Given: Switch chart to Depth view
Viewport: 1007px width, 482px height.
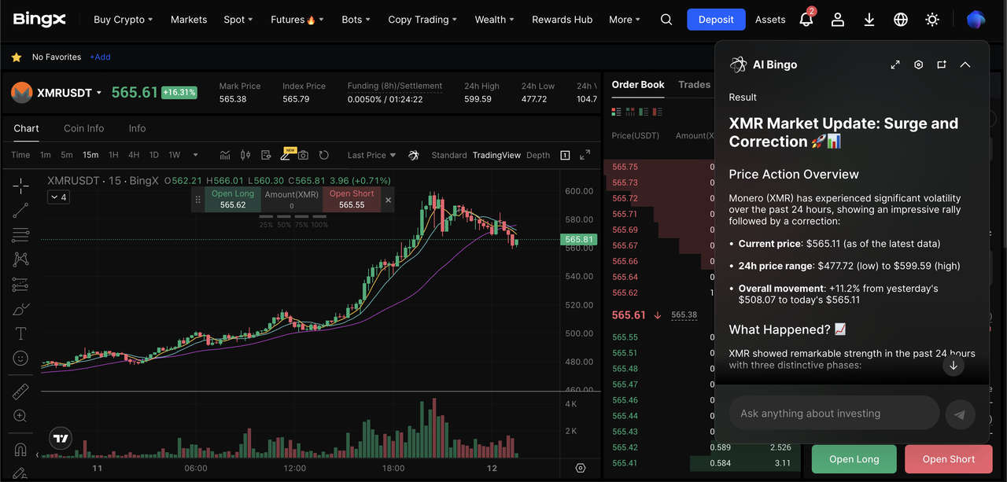Looking at the screenshot, I should click(x=538, y=155).
